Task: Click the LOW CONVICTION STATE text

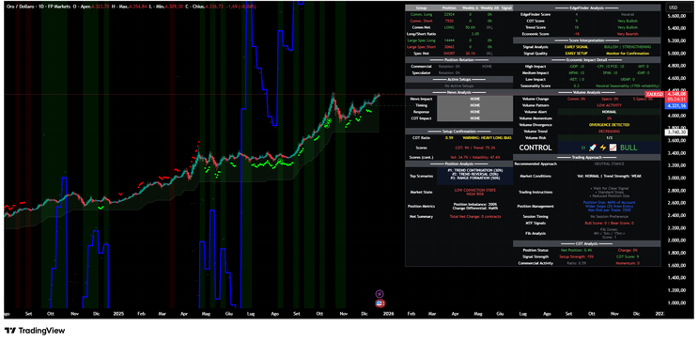Action: tap(474, 190)
